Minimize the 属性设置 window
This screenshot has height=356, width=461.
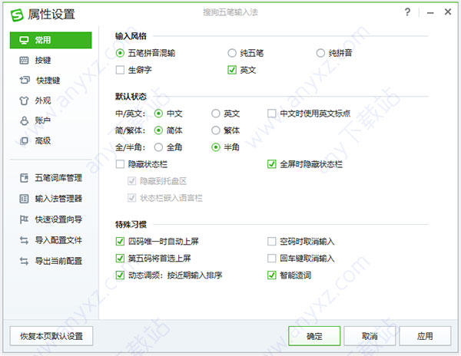(x=430, y=12)
